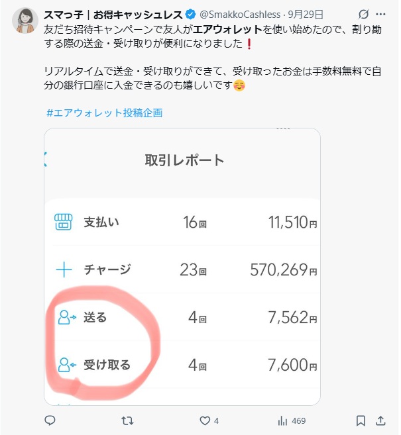Screen dimensions: 401x435
Task: Open the attached 取引レポート screenshot image
Action: (182, 266)
